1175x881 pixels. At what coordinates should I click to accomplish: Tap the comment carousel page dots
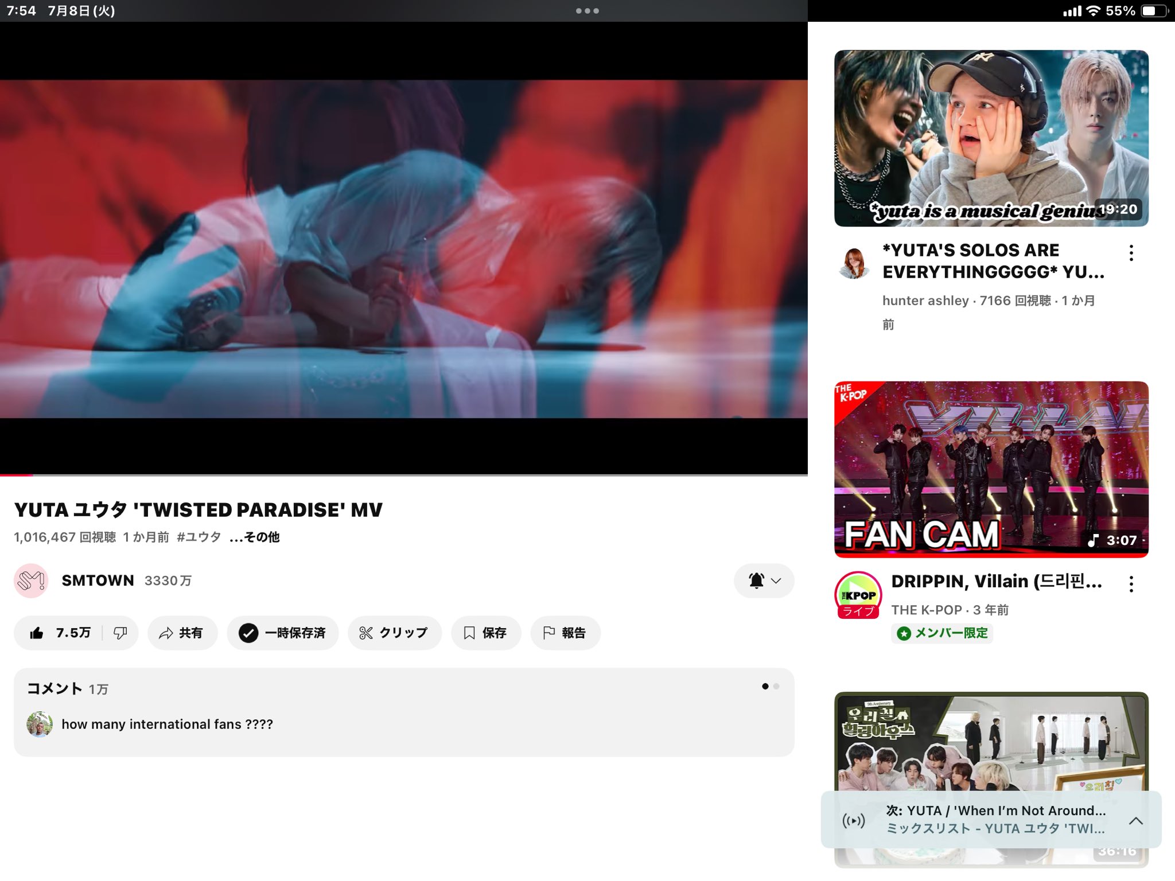[x=771, y=686]
